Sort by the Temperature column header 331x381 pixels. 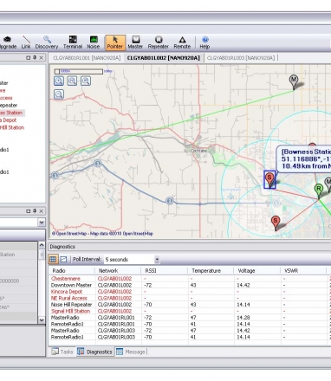pos(211,271)
